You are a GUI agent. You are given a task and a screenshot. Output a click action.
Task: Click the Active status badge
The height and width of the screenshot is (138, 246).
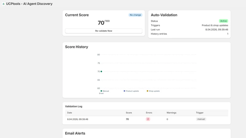[224, 21]
